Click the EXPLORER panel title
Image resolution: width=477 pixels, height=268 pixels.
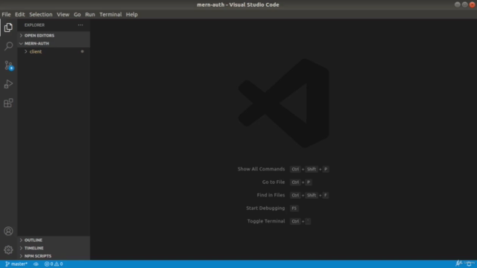34,25
